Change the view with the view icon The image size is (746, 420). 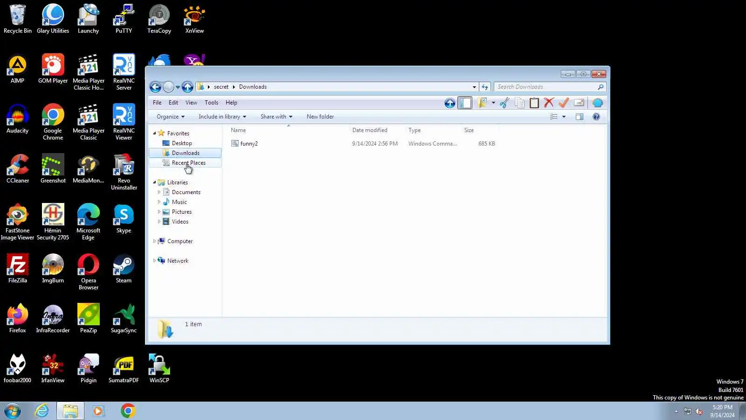tap(554, 117)
